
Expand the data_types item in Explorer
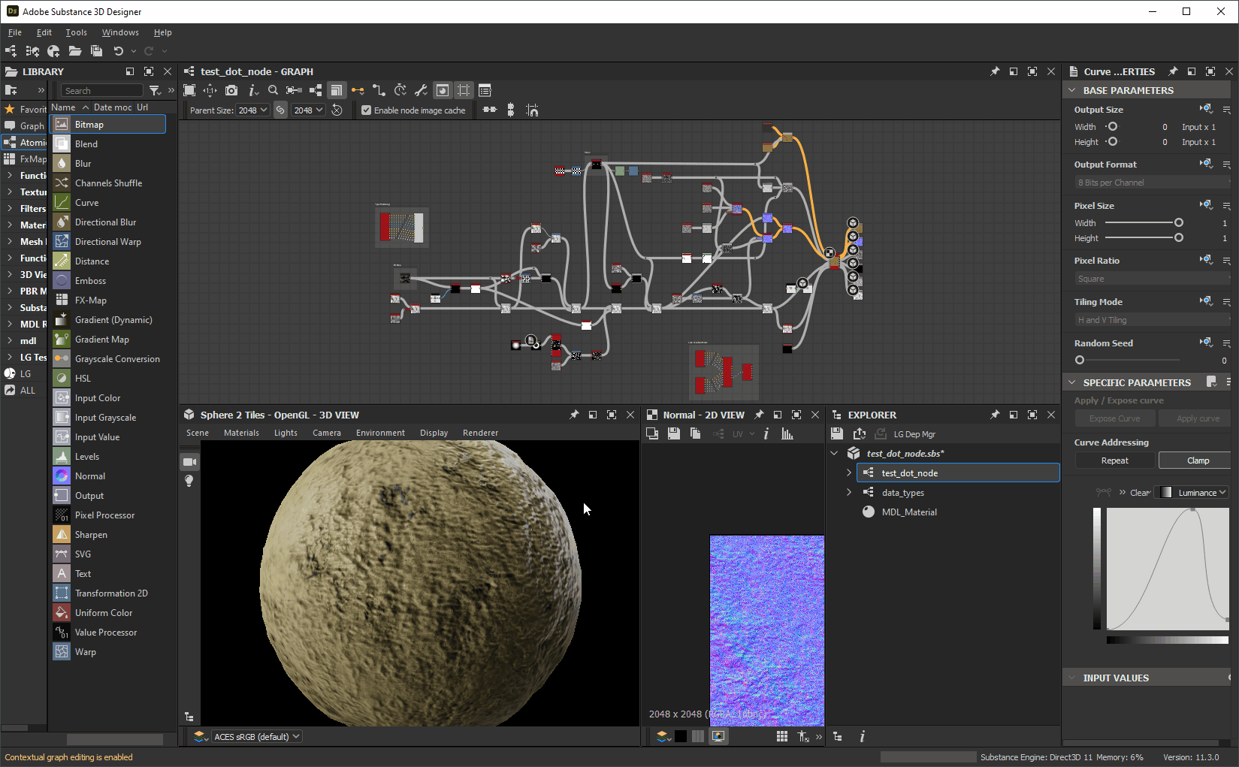[849, 493]
